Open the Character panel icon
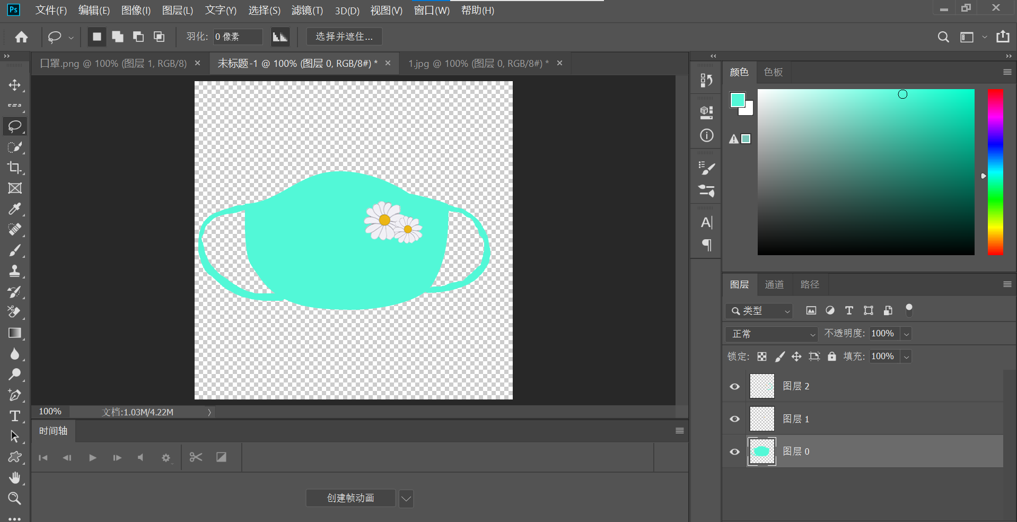The image size is (1017, 522). click(x=706, y=222)
